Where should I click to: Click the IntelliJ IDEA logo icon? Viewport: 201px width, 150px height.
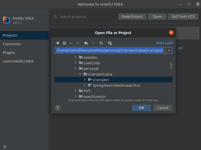tap(6, 20)
